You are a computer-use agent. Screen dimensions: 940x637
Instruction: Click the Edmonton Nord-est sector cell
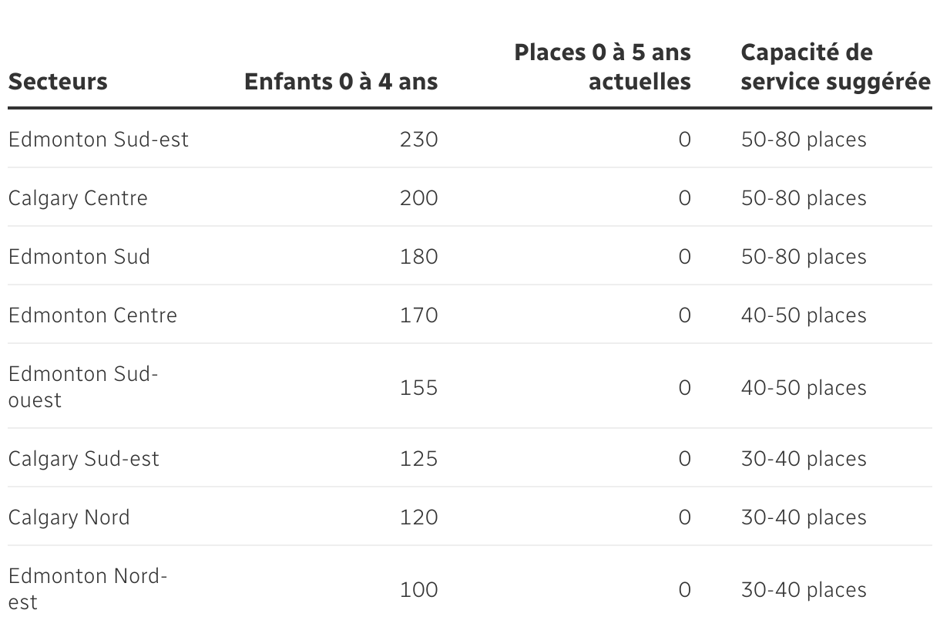click(x=88, y=589)
